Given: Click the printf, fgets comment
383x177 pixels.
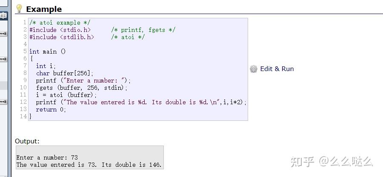Looking at the screenshot, I should (143, 30).
